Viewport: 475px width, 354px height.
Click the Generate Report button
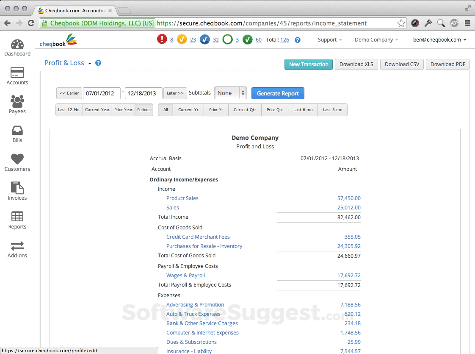pyautogui.click(x=278, y=93)
